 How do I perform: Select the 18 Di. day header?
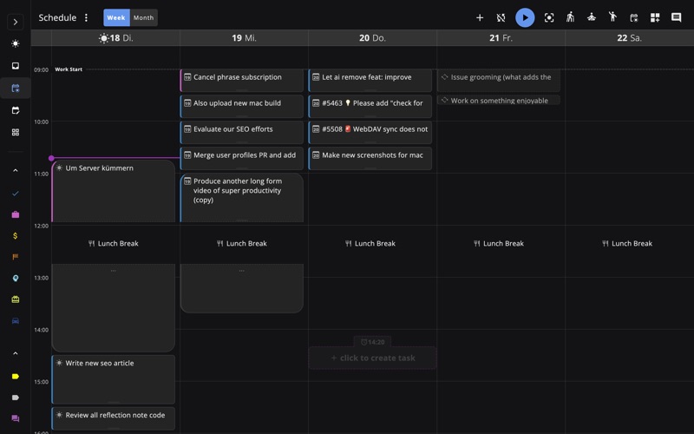pos(116,38)
